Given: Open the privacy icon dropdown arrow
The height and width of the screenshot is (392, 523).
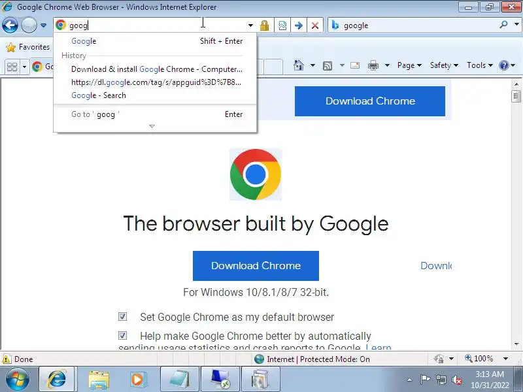Looking at the screenshot, I should (x=451, y=359).
